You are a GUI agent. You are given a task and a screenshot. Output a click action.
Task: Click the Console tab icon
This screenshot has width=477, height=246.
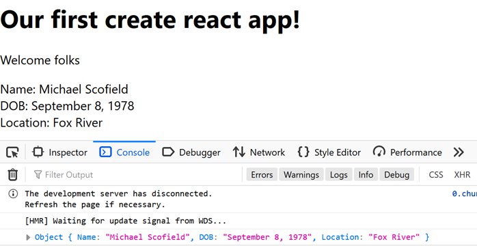(105, 152)
